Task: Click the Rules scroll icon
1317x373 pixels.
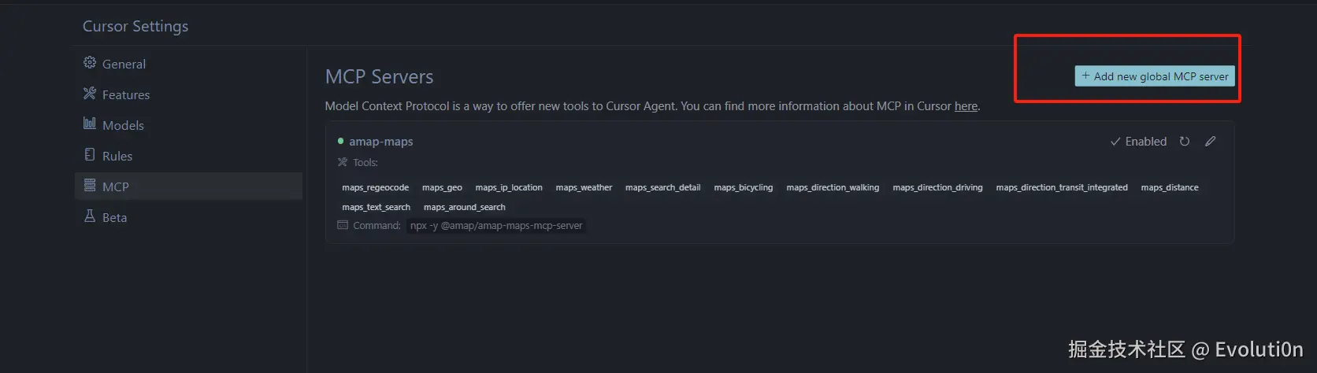Action: (90, 154)
